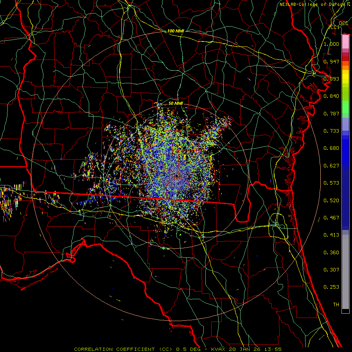Pick the gray segment of the color bar
The image size is (352, 352).
(345, 272)
